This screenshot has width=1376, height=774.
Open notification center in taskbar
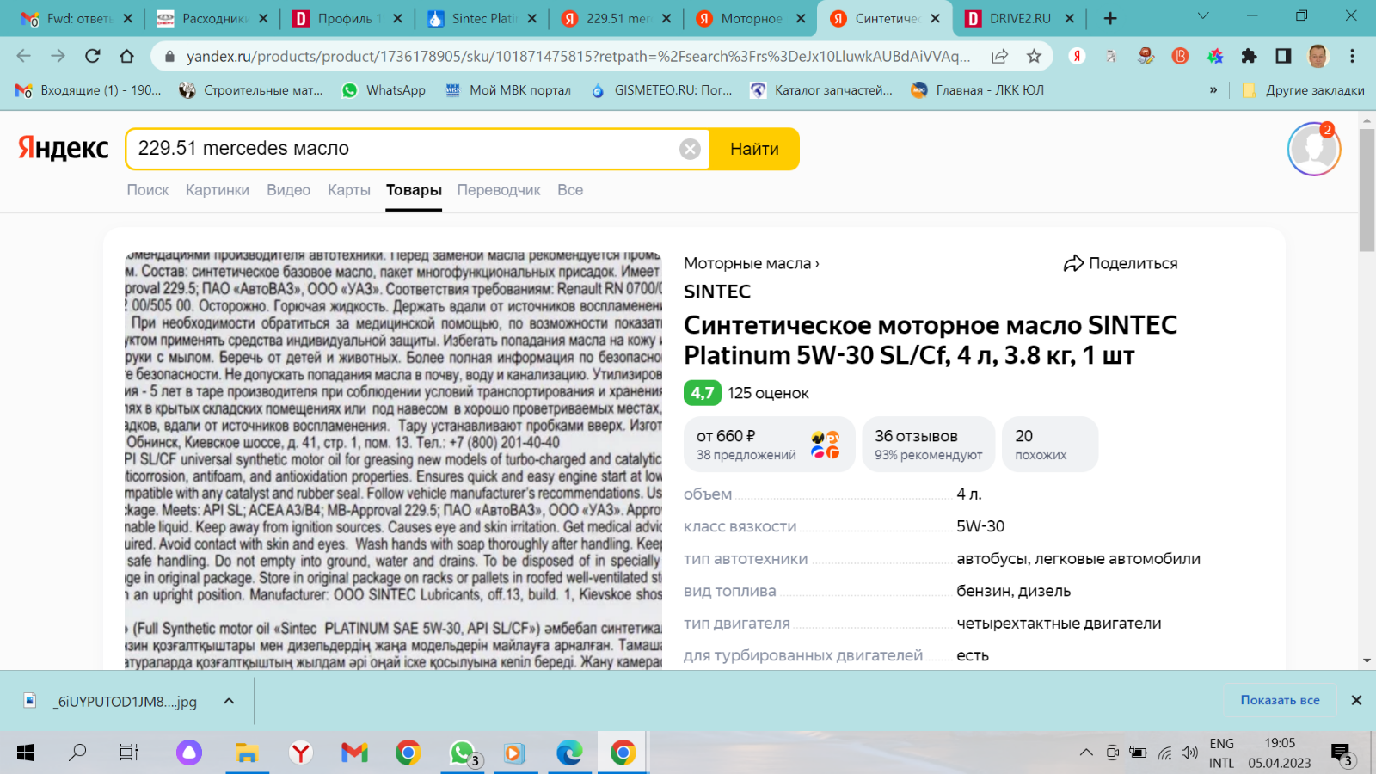pyautogui.click(x=1342, y=754)
